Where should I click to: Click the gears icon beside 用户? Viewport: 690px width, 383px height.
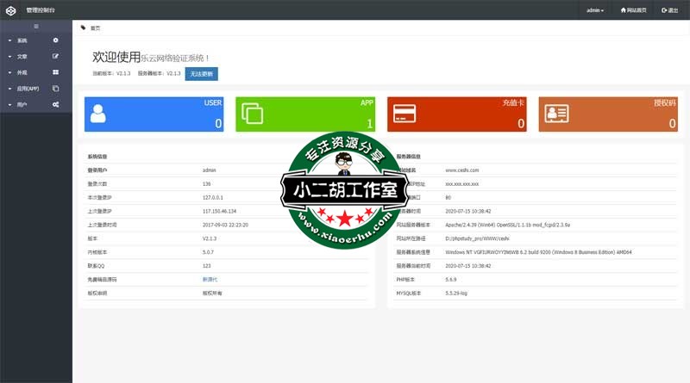(x=56, y=104)
